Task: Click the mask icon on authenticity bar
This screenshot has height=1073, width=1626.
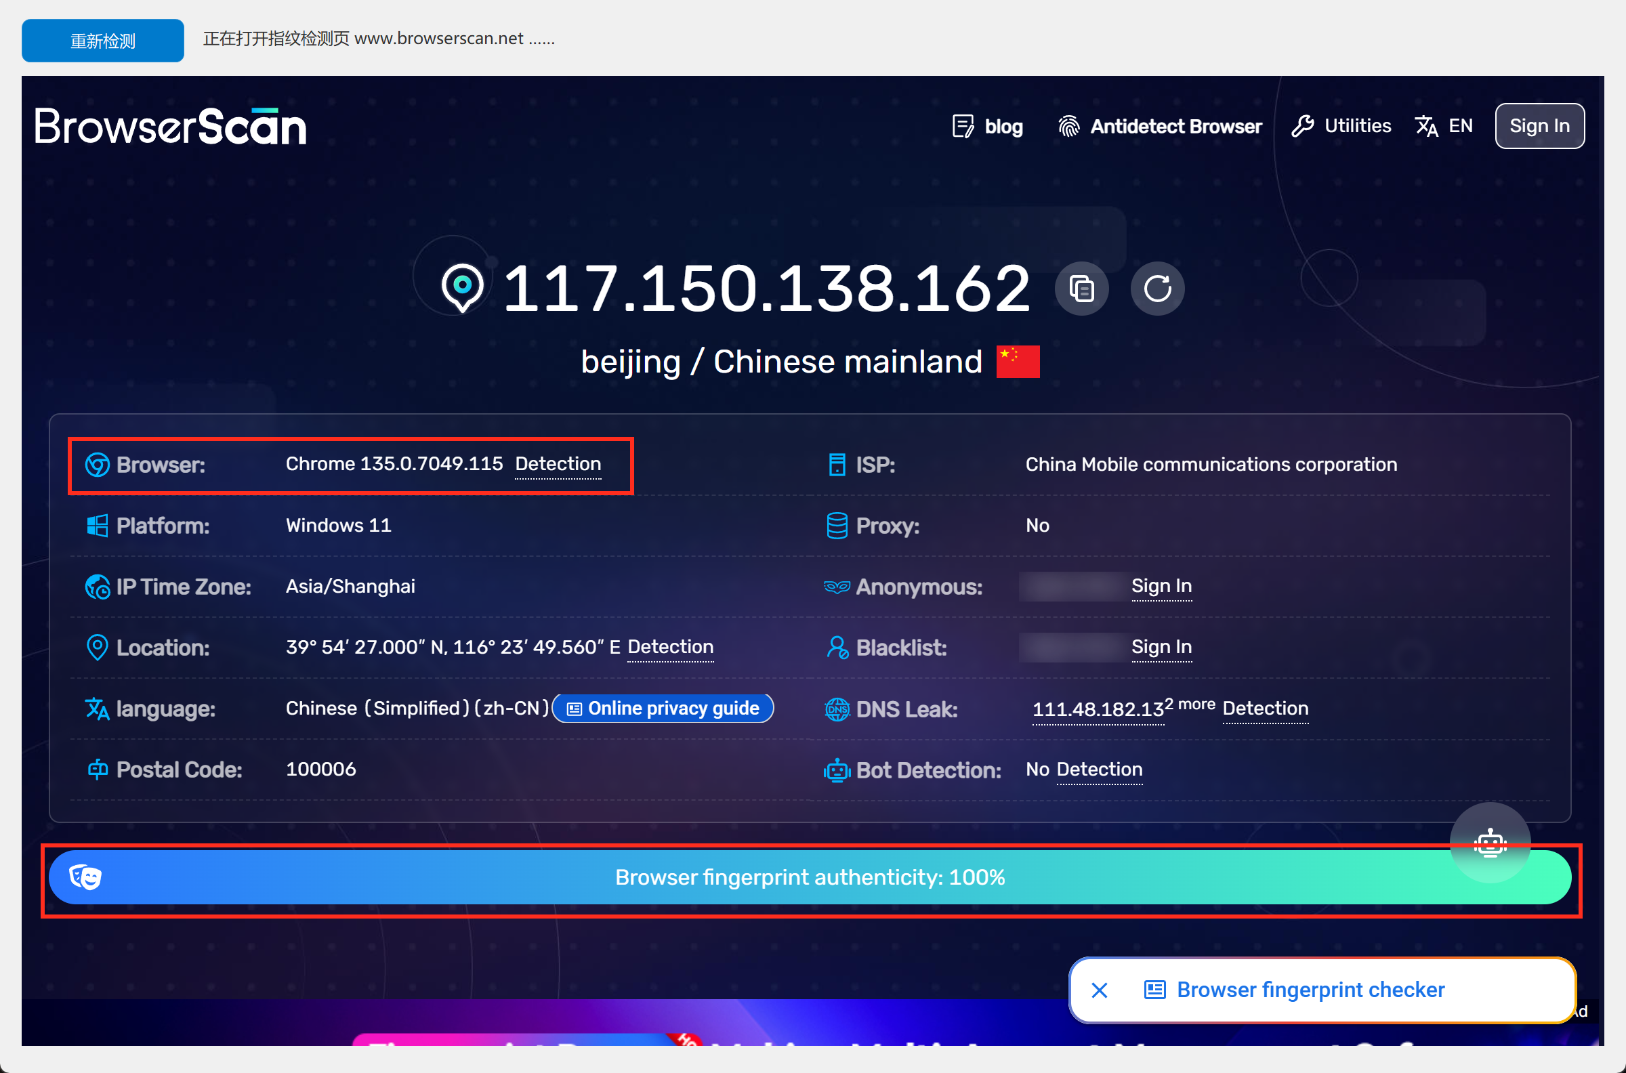Action: tap(85, 877)
